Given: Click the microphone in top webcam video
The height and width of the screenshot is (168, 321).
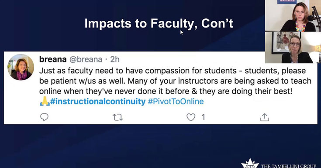Looking at the screenshot, I should tap(312, 18).
